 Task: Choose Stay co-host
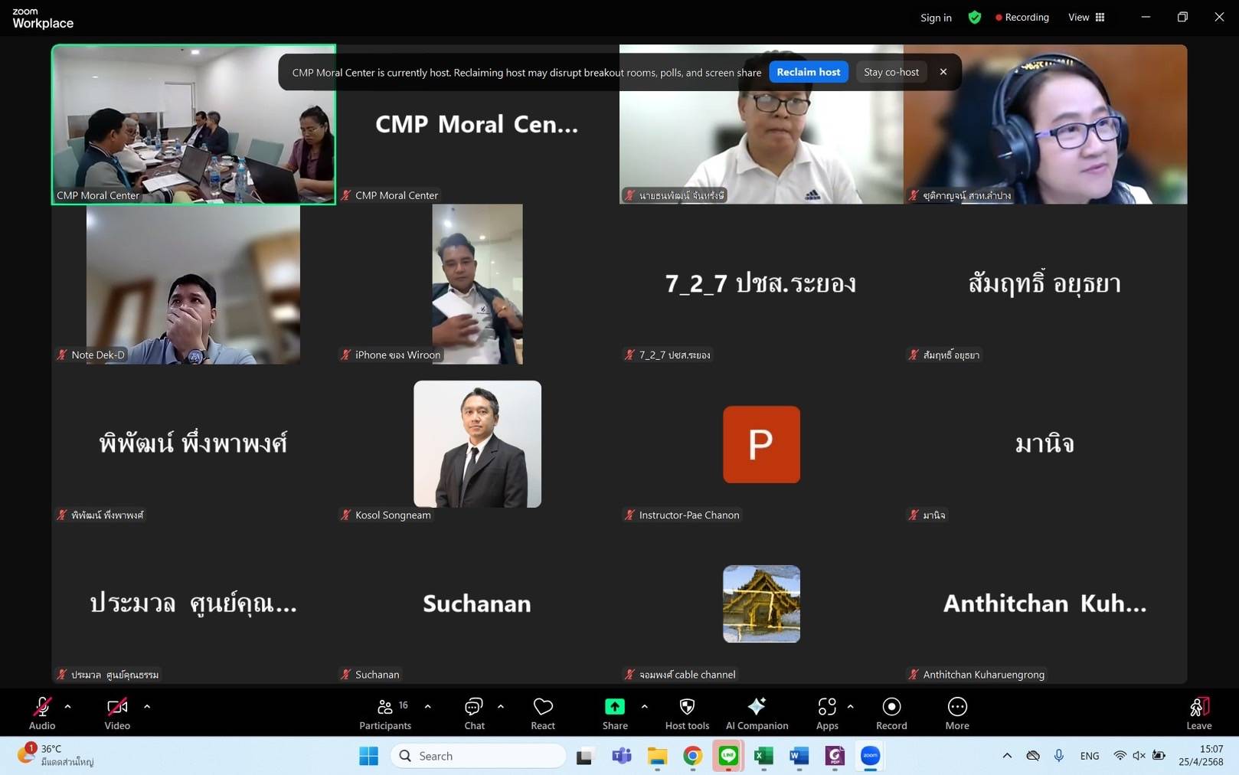coord(891,72)
